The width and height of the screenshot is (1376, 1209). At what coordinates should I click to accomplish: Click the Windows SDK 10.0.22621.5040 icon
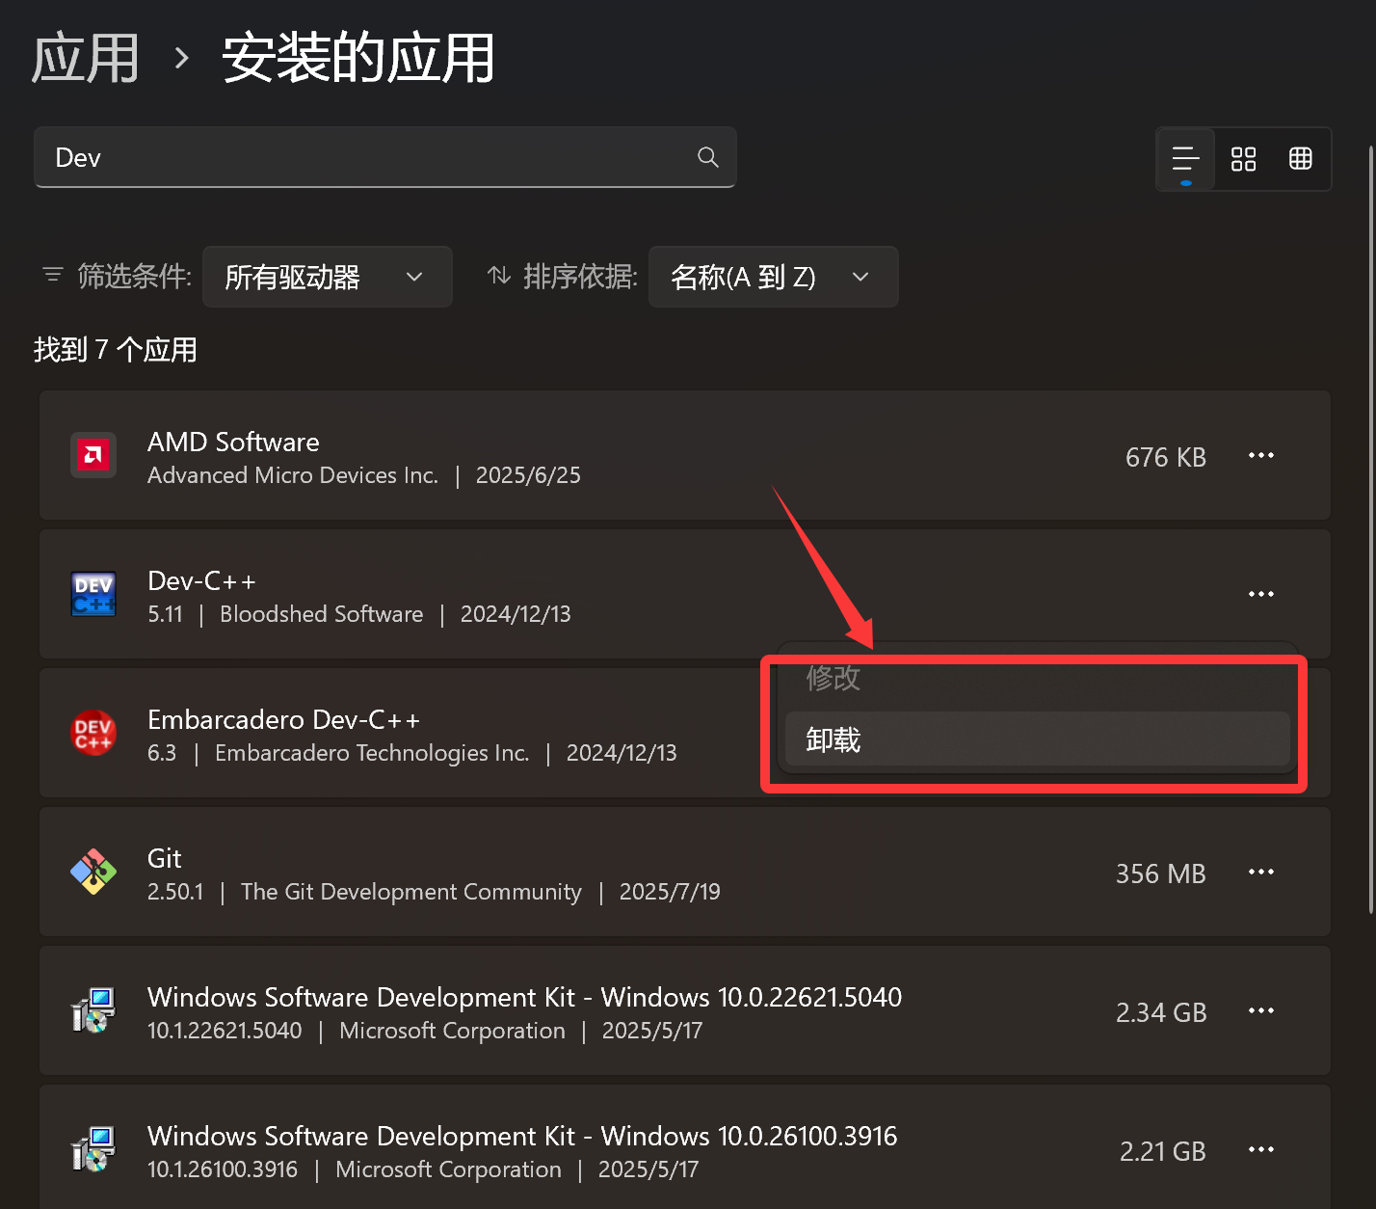tap(93, 1010)
